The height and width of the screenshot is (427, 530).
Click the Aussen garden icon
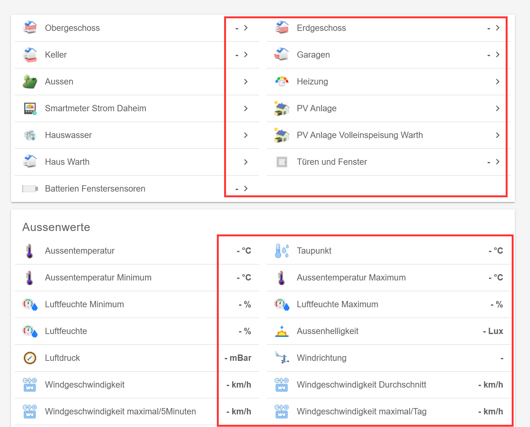click(x=30, y=81)
